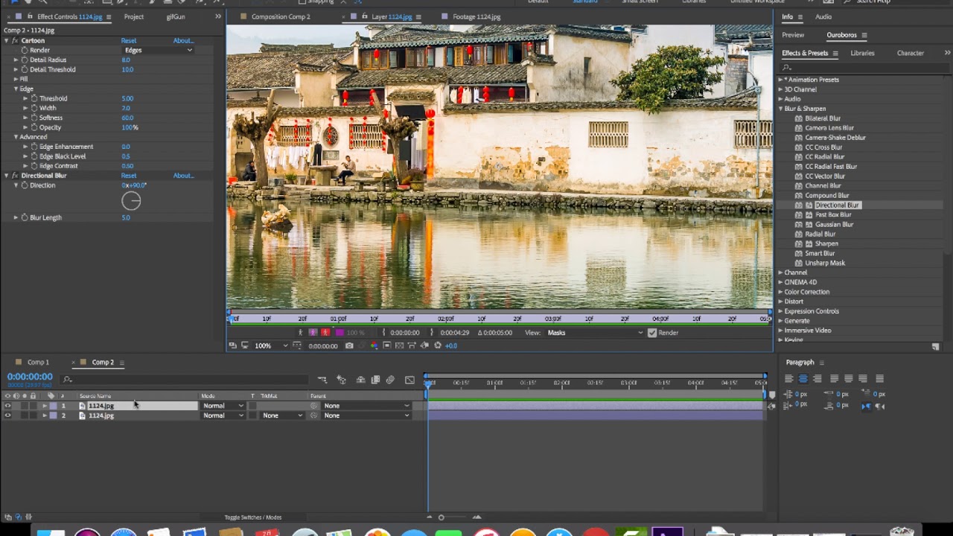Click stopwatch for Blur Length
Viewport: 953px width, 536px height.
tap(25, 217)
